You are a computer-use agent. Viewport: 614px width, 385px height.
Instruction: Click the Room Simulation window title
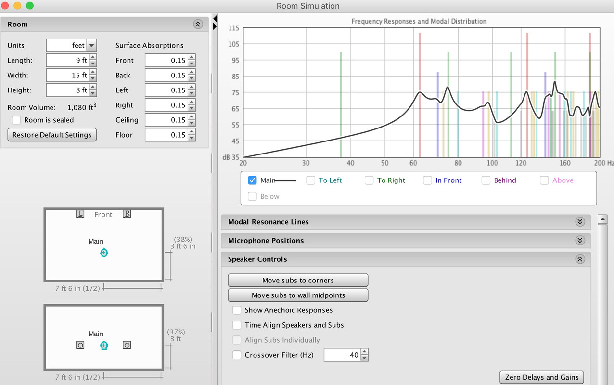[308, 6]
